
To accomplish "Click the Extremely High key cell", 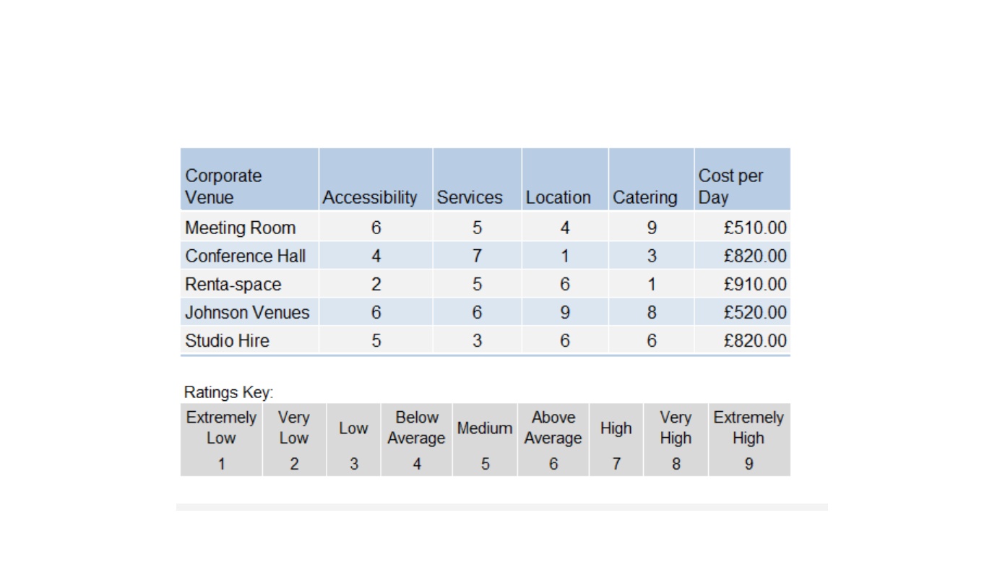I will (749, 439).
